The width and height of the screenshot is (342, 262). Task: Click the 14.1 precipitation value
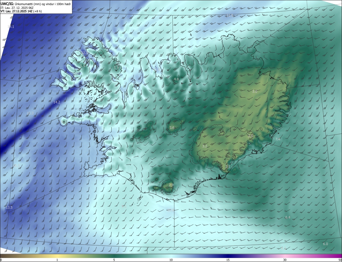[11, 27]
